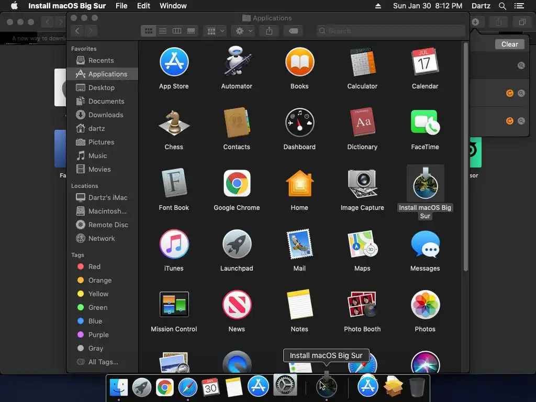
Task: Switch Finder to column view
Action: [177, 31]
